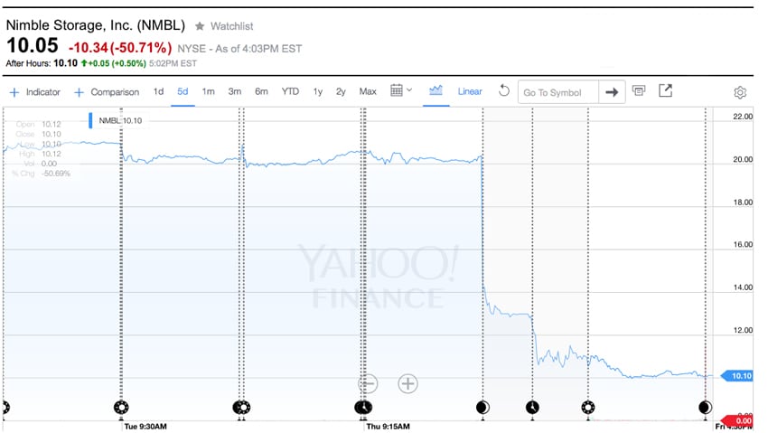Click the Go To Symbol input field
Image resolution: width=768 pixels, height=433 pixels.
tap(557, 92)
